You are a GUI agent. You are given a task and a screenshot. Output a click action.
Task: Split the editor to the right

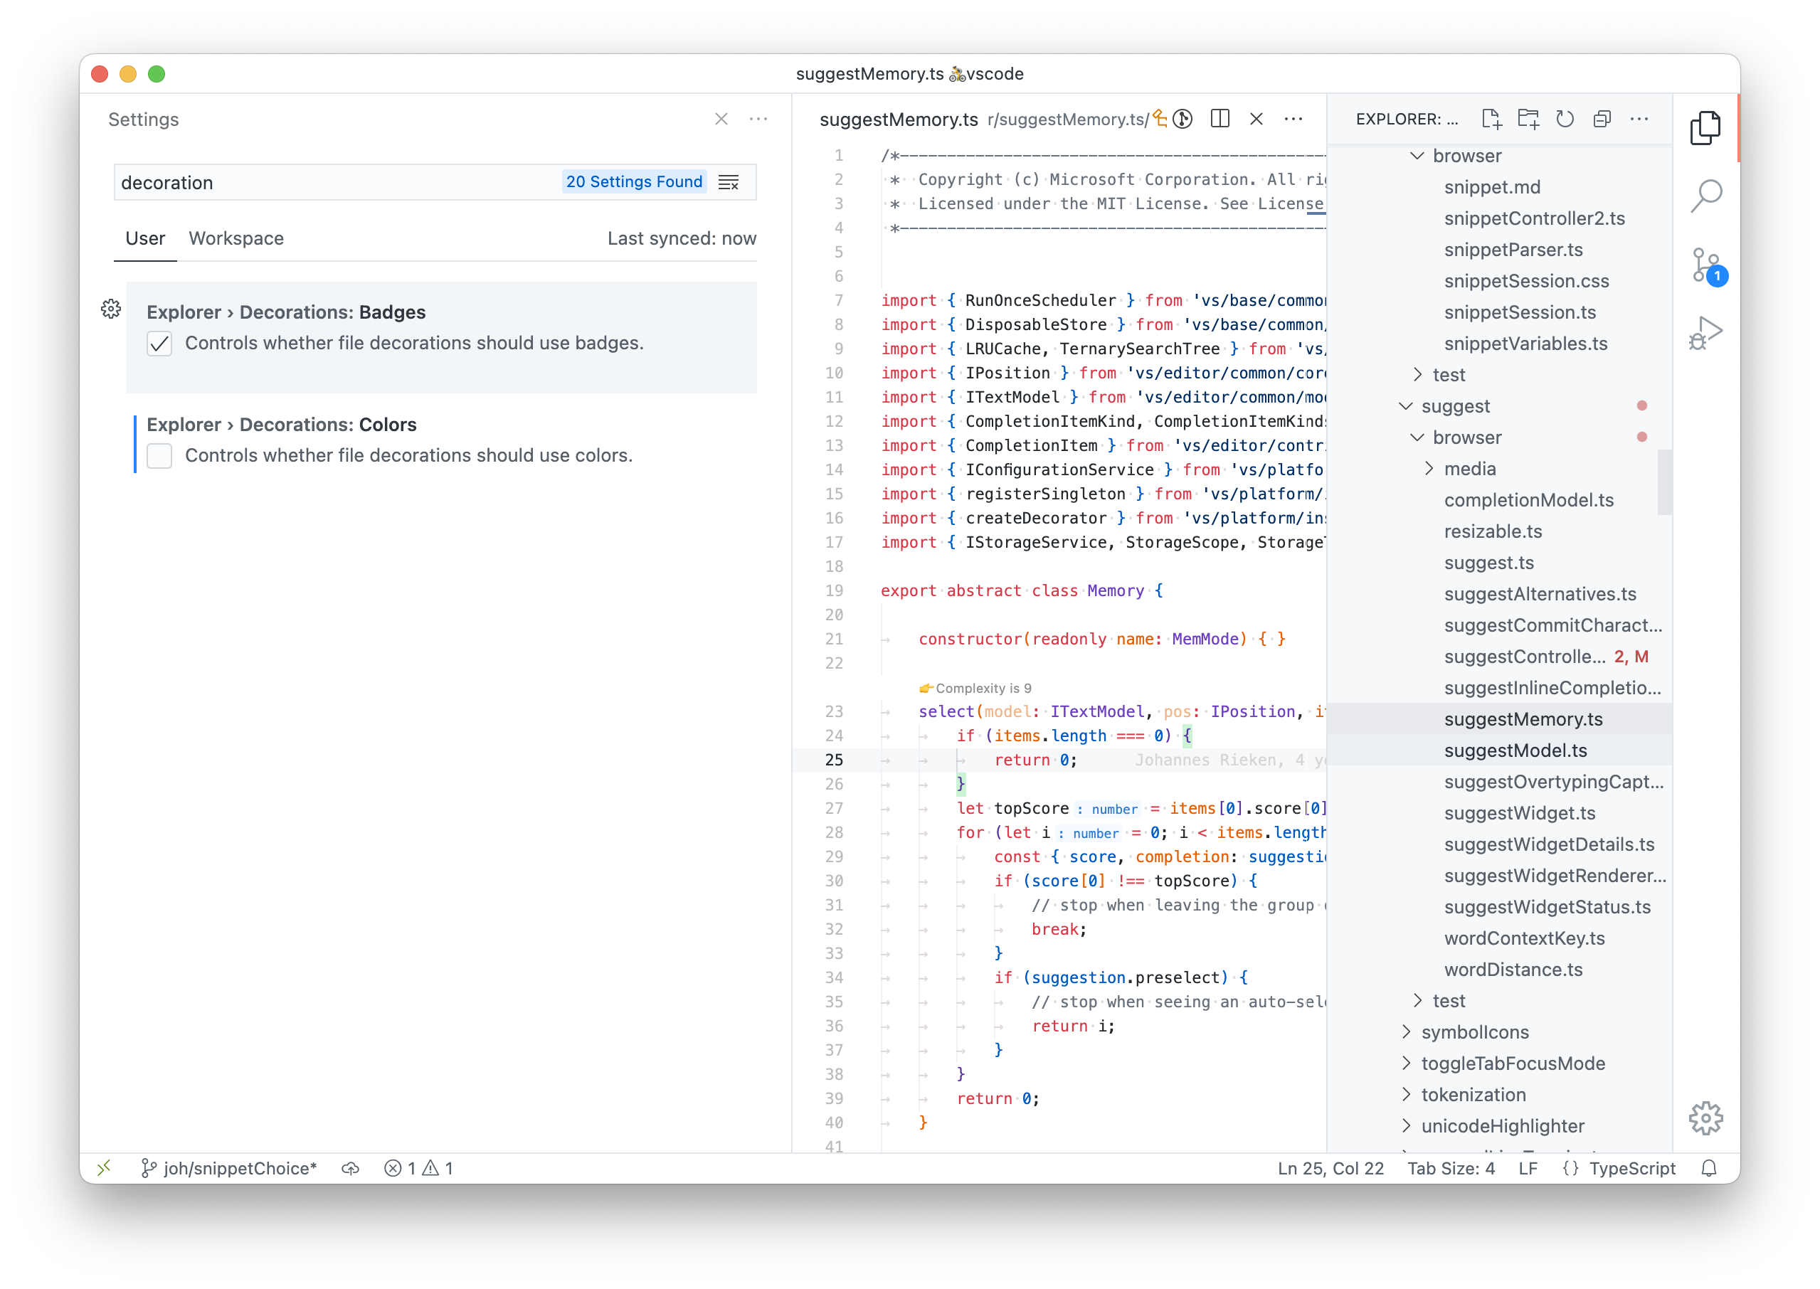tap(1220, 119)
